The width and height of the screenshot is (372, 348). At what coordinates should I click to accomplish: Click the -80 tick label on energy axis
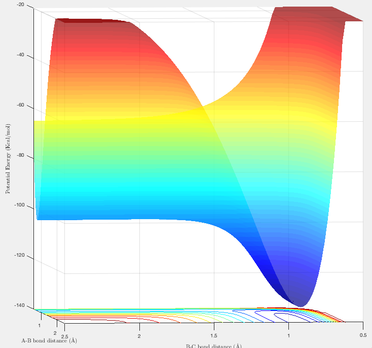pyautogui.click(x=20, y=155)
